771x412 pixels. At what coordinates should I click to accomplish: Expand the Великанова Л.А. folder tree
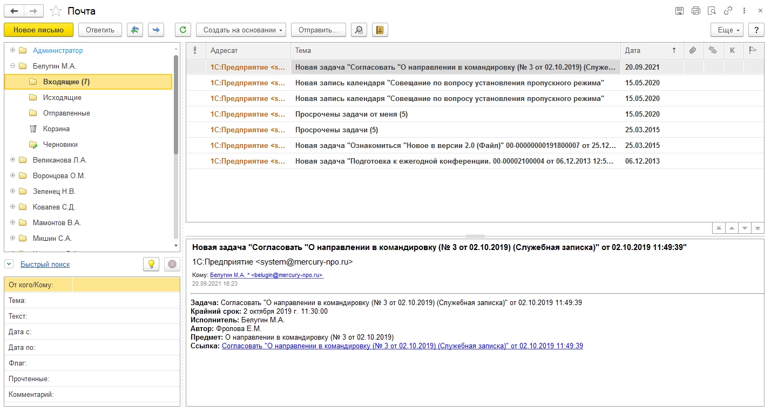(x=13, y=160)
